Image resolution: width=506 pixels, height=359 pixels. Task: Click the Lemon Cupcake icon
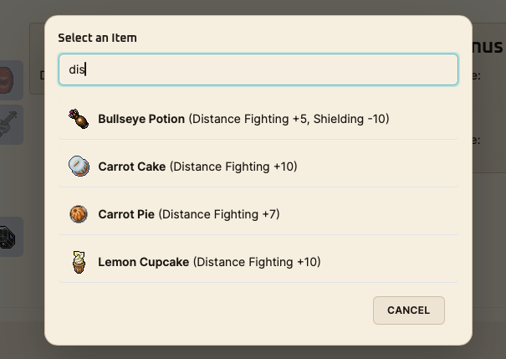pyautogui.click(x=79, y=262)
